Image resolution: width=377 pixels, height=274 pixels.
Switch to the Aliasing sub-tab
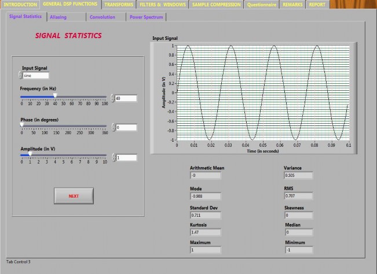coord(58,17)
